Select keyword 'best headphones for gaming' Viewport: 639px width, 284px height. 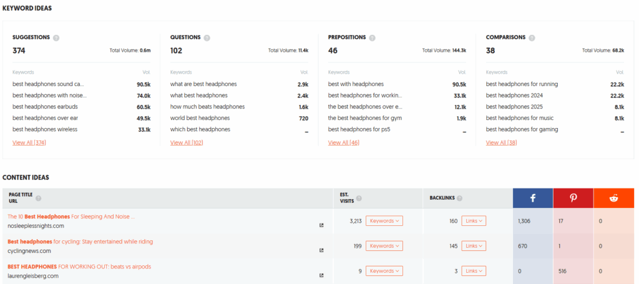[x=522, y=129]
